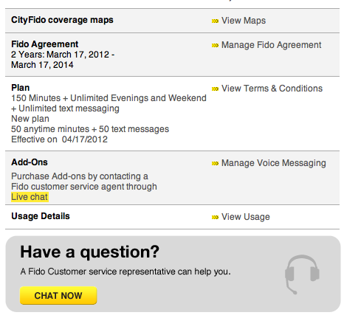Click the yellow CHAT NOW button
The height and width of the screenshot is (318, 344).
point(58,295)
